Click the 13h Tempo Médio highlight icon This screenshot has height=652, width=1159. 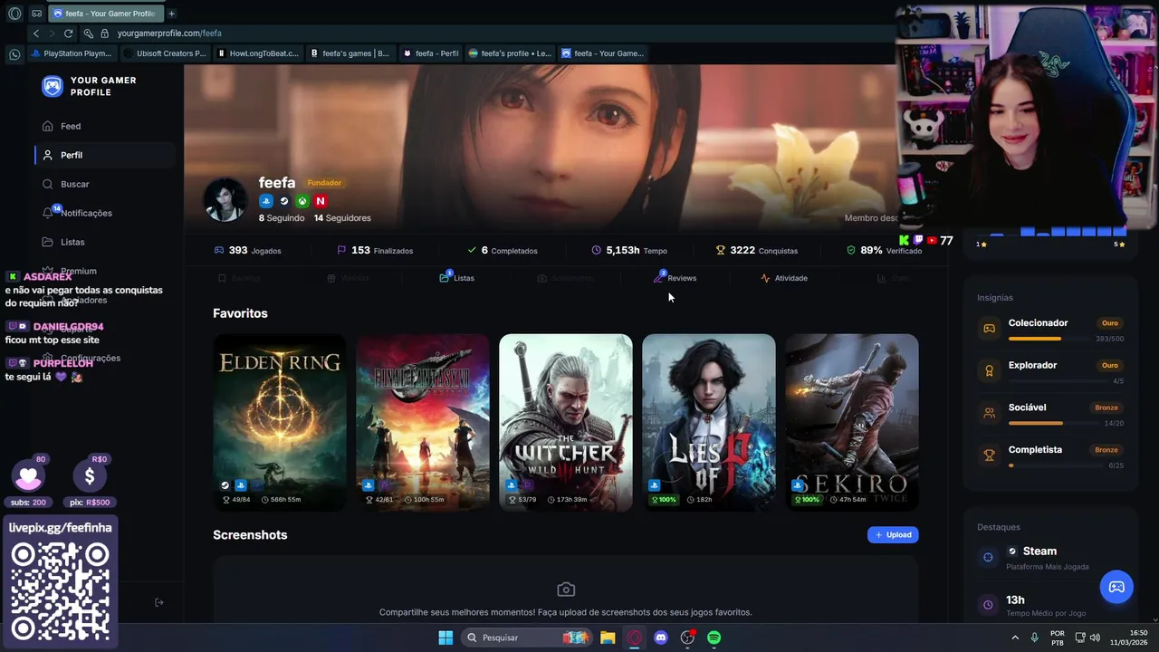[x=988, y=605]
